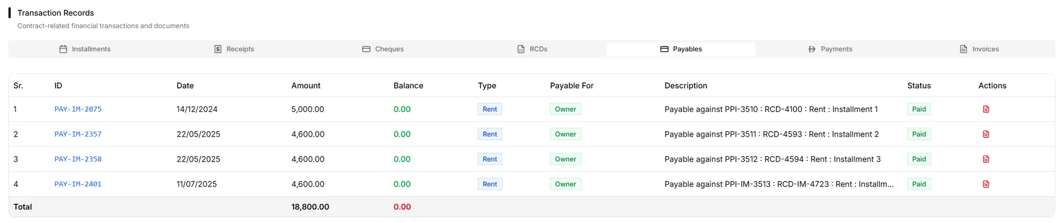Image resolution: width=1062 pixels, height=223 pixels.
Task: Open PDF document icon for PAY-IM-2401
Action: click(986, 184)
